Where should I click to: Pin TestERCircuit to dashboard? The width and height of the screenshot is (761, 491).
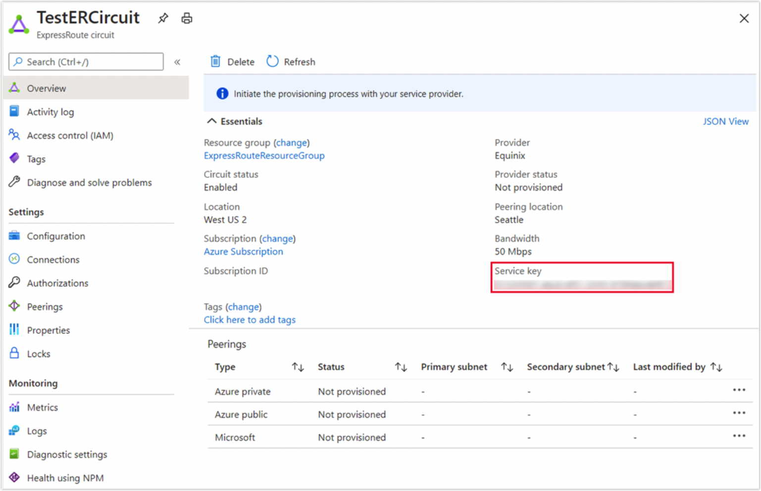(163, 18)
